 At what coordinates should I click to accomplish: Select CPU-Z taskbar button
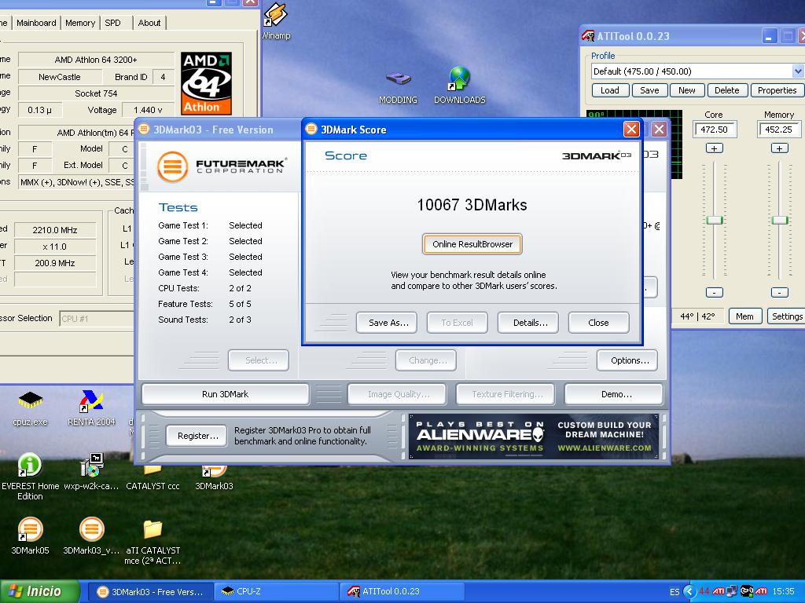(275, 592)
